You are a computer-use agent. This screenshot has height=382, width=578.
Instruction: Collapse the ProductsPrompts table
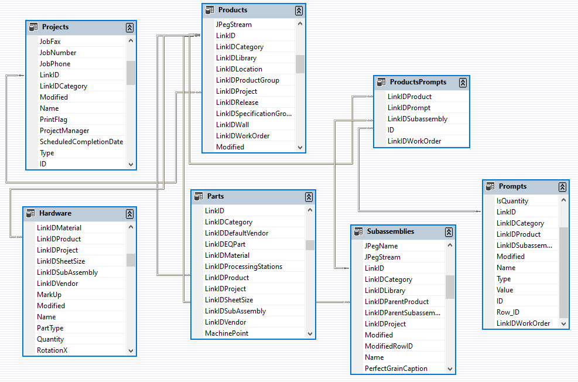(463, 83)
